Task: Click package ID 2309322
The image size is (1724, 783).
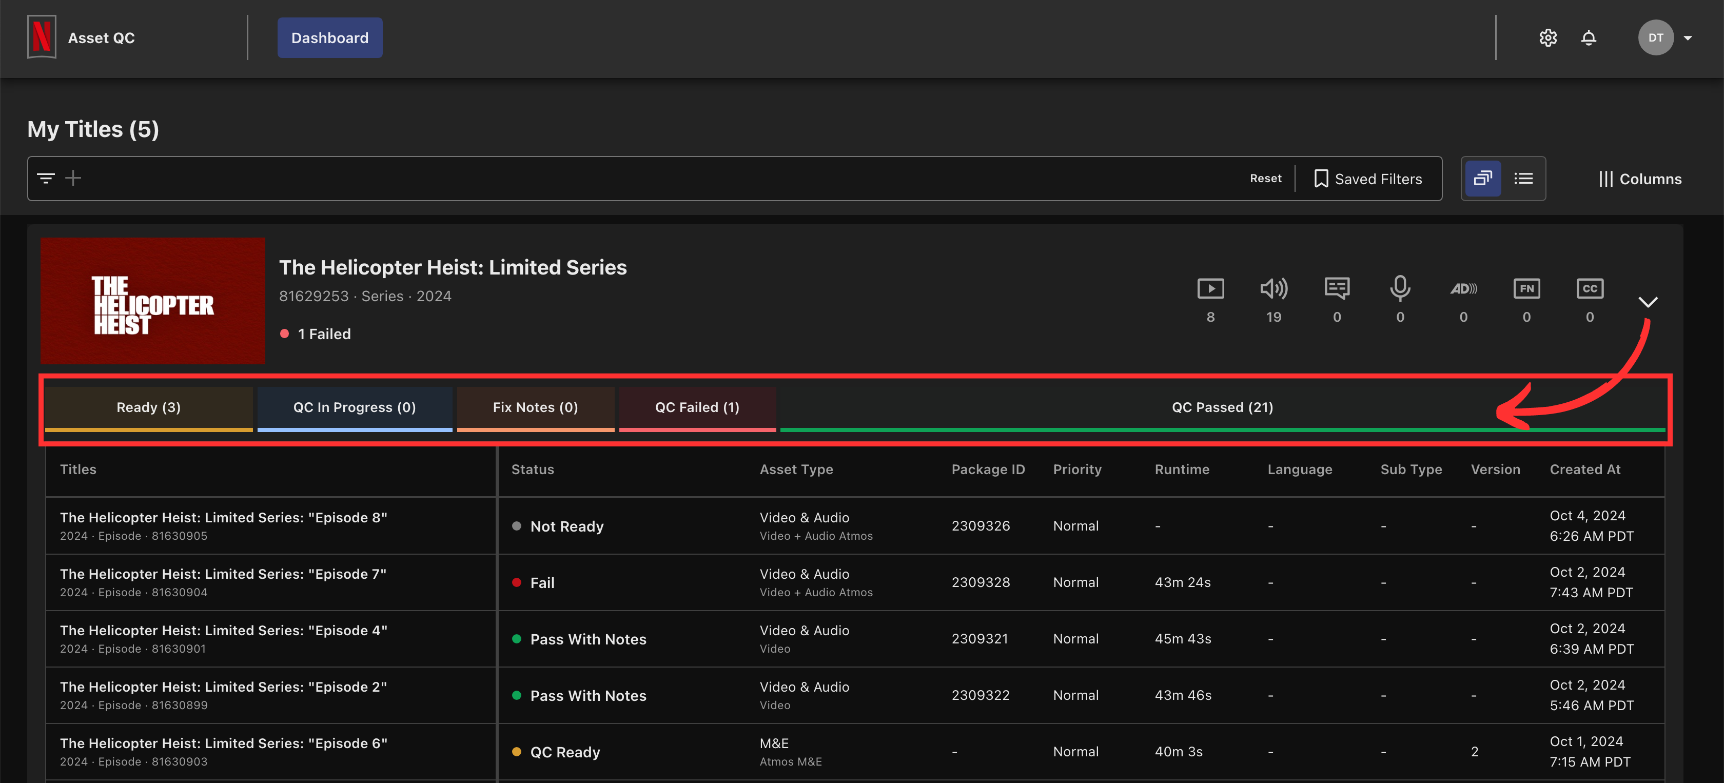Action: coord(981,695)
